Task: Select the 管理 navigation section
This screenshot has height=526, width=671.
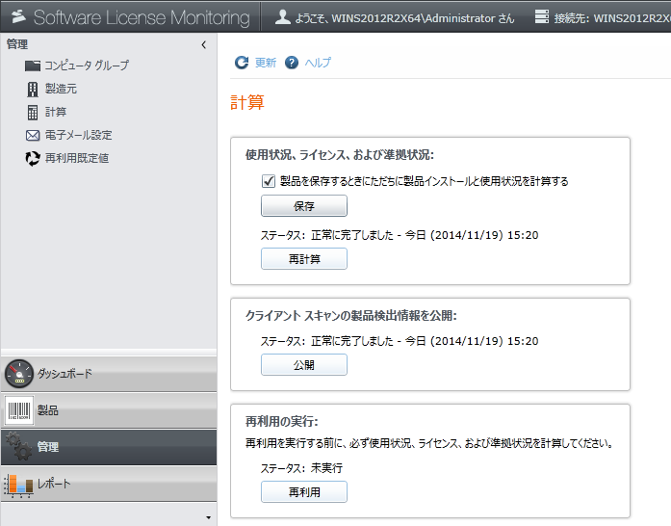Action: 109,447
